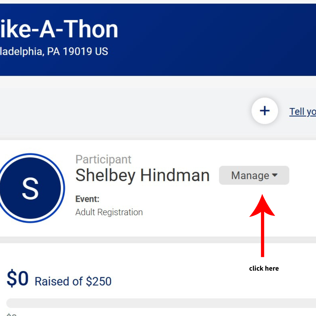Click the large $0 raised amount
Screen dimensions: 316x316
pyautogui.click(x=18, y=279)
